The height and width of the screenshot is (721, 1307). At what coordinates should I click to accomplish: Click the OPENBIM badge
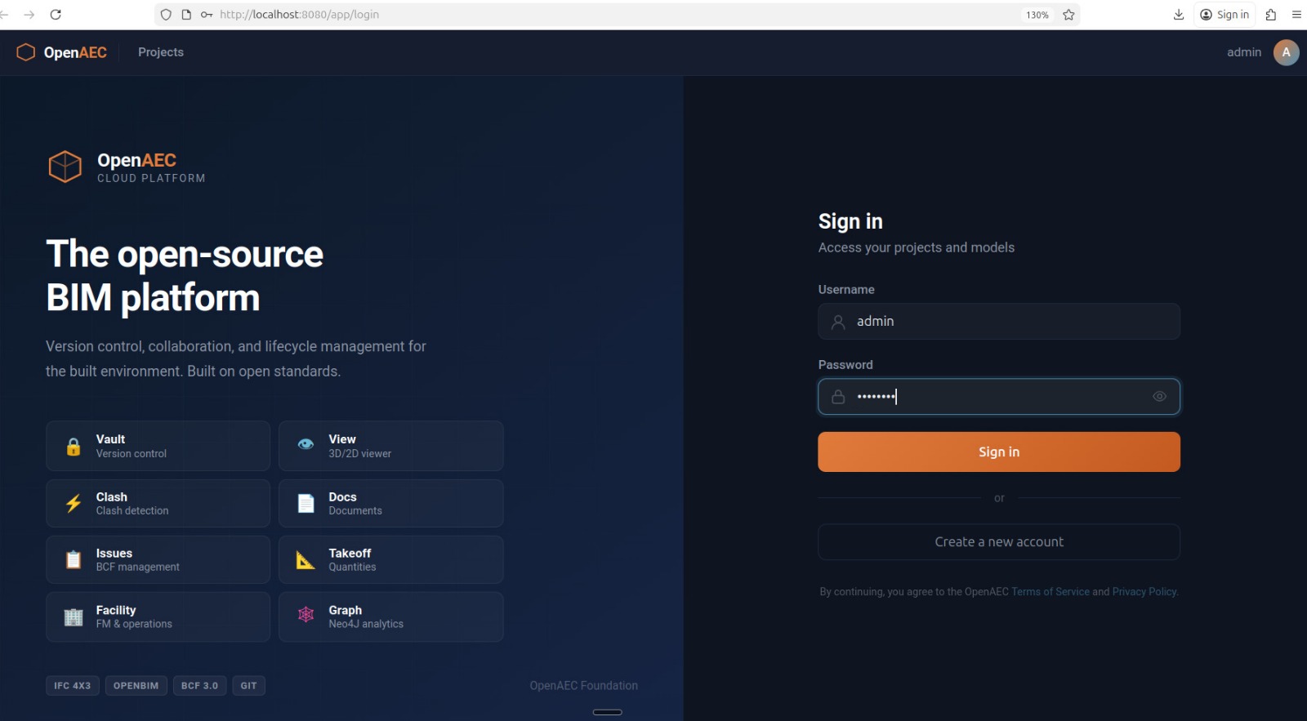(x=136, y=686)
